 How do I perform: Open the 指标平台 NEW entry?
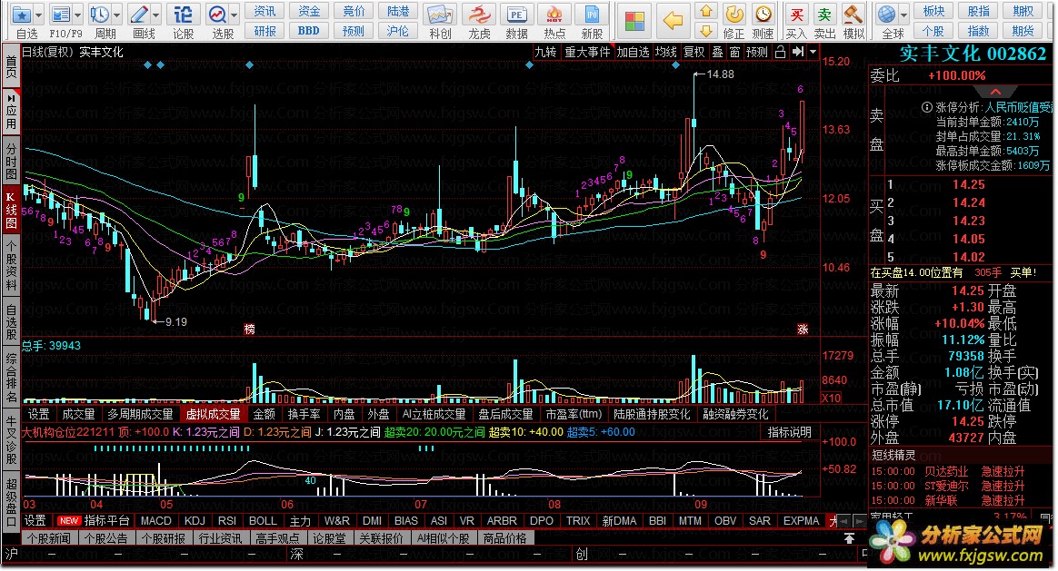pyautogui.click(x=93, y=521)
